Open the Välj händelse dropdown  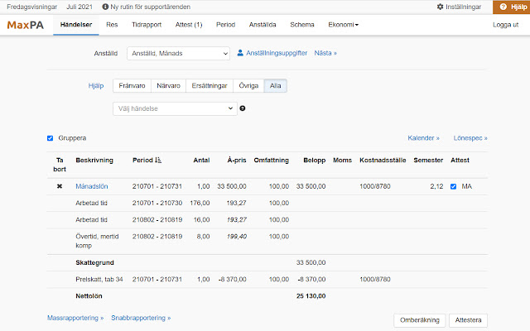point(175,108)
